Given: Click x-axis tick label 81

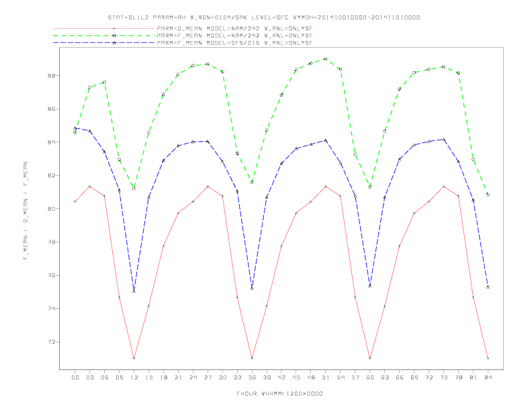Looking at the screenshot, I should (474, 377).
